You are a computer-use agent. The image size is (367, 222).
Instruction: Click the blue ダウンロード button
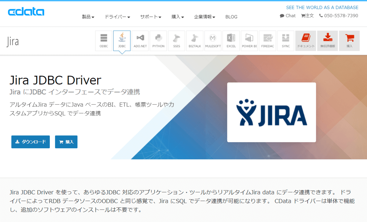pyautogui.click(x=31, y=142)
